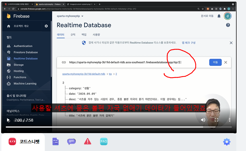Open Authentication in sidebar
246x151 pixels.
point(23,46)
